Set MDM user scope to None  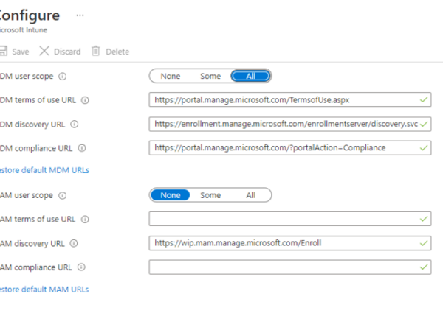(x=171, y=76)
